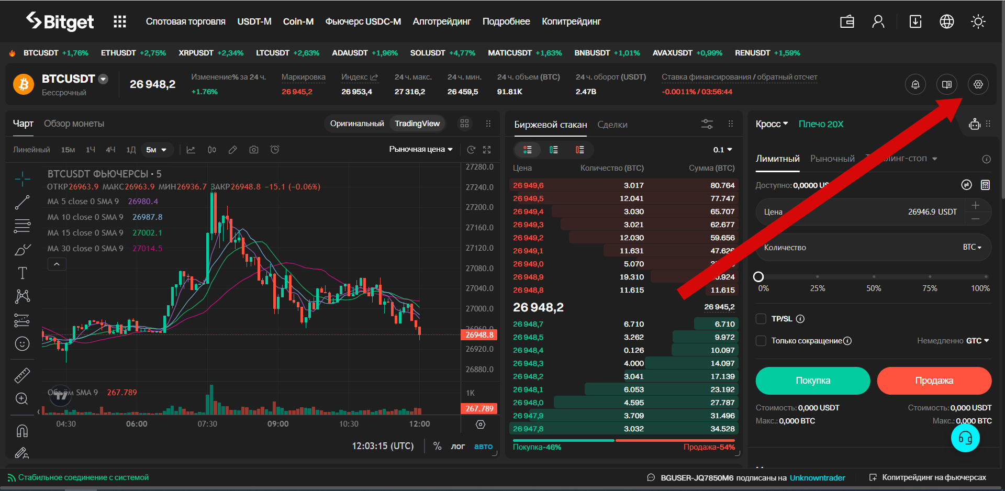Open order book settings sliders icon
The height and width of the screenshot is (491, 1005).
(x=707, y=124)
